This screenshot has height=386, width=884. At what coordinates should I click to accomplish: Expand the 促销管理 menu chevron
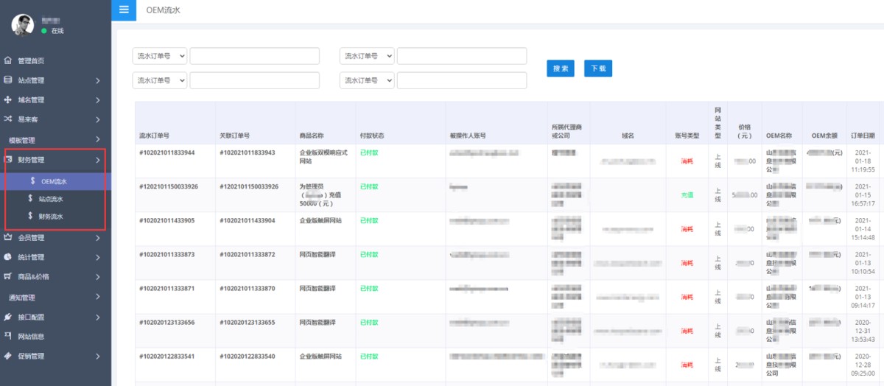(97, 357)
